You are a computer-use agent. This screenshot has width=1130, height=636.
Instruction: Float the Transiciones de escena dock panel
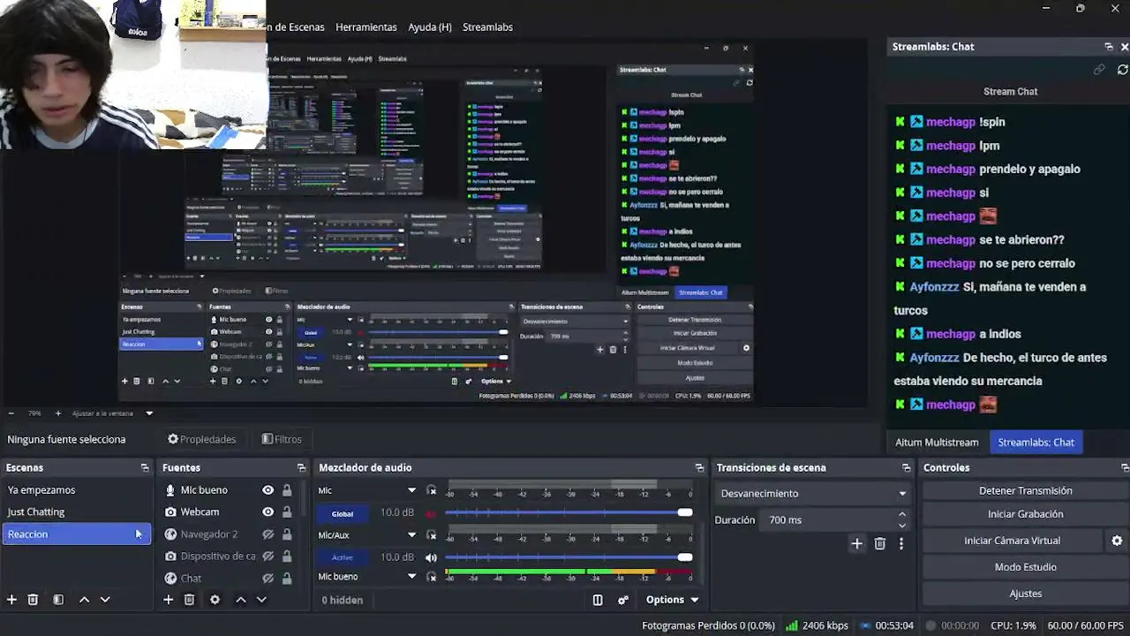coord(906,468)
